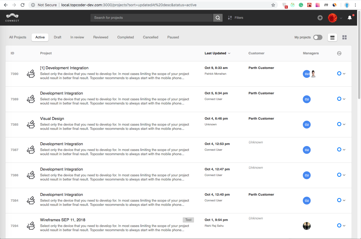Click CU manager avatar on row 7385

(x=307, y=125)
